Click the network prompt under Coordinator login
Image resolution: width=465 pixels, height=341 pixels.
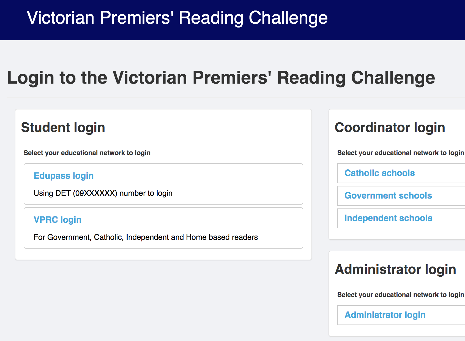[400, 153]
